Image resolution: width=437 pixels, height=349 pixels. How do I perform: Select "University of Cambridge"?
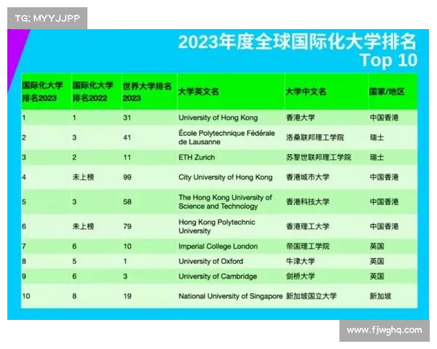pyautogui.click(x=218, y=276)
